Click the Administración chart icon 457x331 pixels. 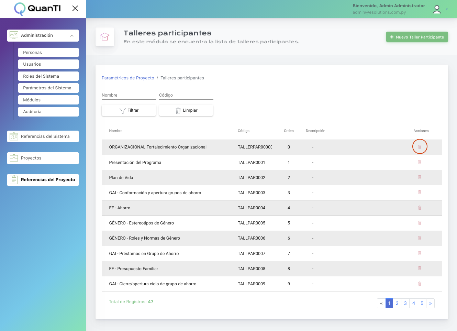(14, 35)
